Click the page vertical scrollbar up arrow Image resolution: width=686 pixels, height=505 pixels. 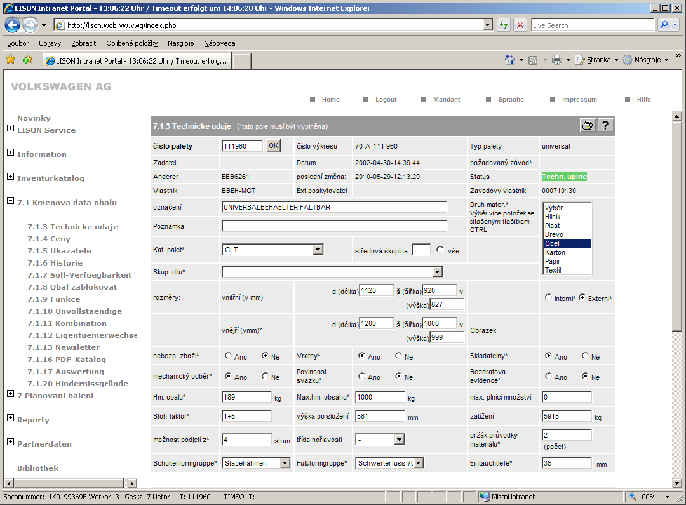pyautogui.click(x=677, y=116)
